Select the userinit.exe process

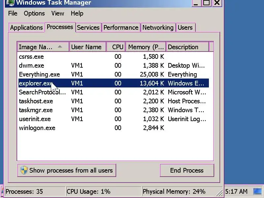click(x=114, y=119)
